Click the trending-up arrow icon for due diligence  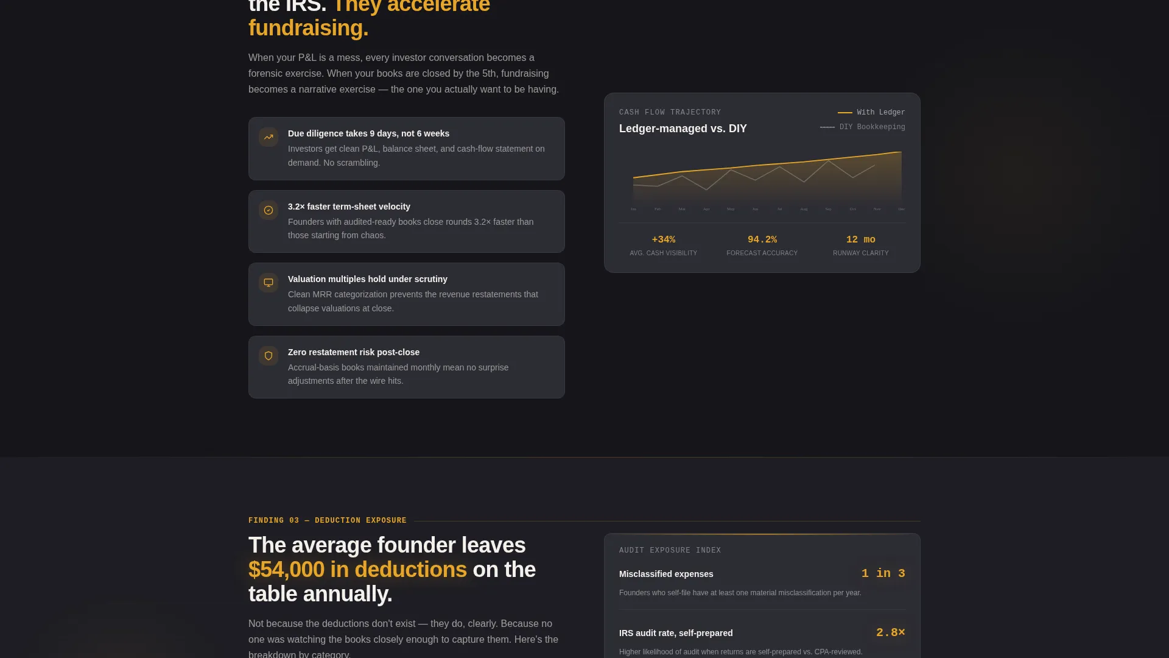pos(269,137)
